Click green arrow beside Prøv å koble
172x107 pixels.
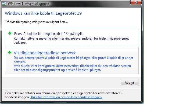point(9,33)
